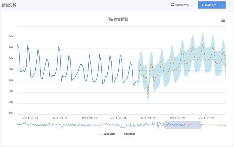Click the right handle of range navigator
Screen dimensions: 234x147
201,125
